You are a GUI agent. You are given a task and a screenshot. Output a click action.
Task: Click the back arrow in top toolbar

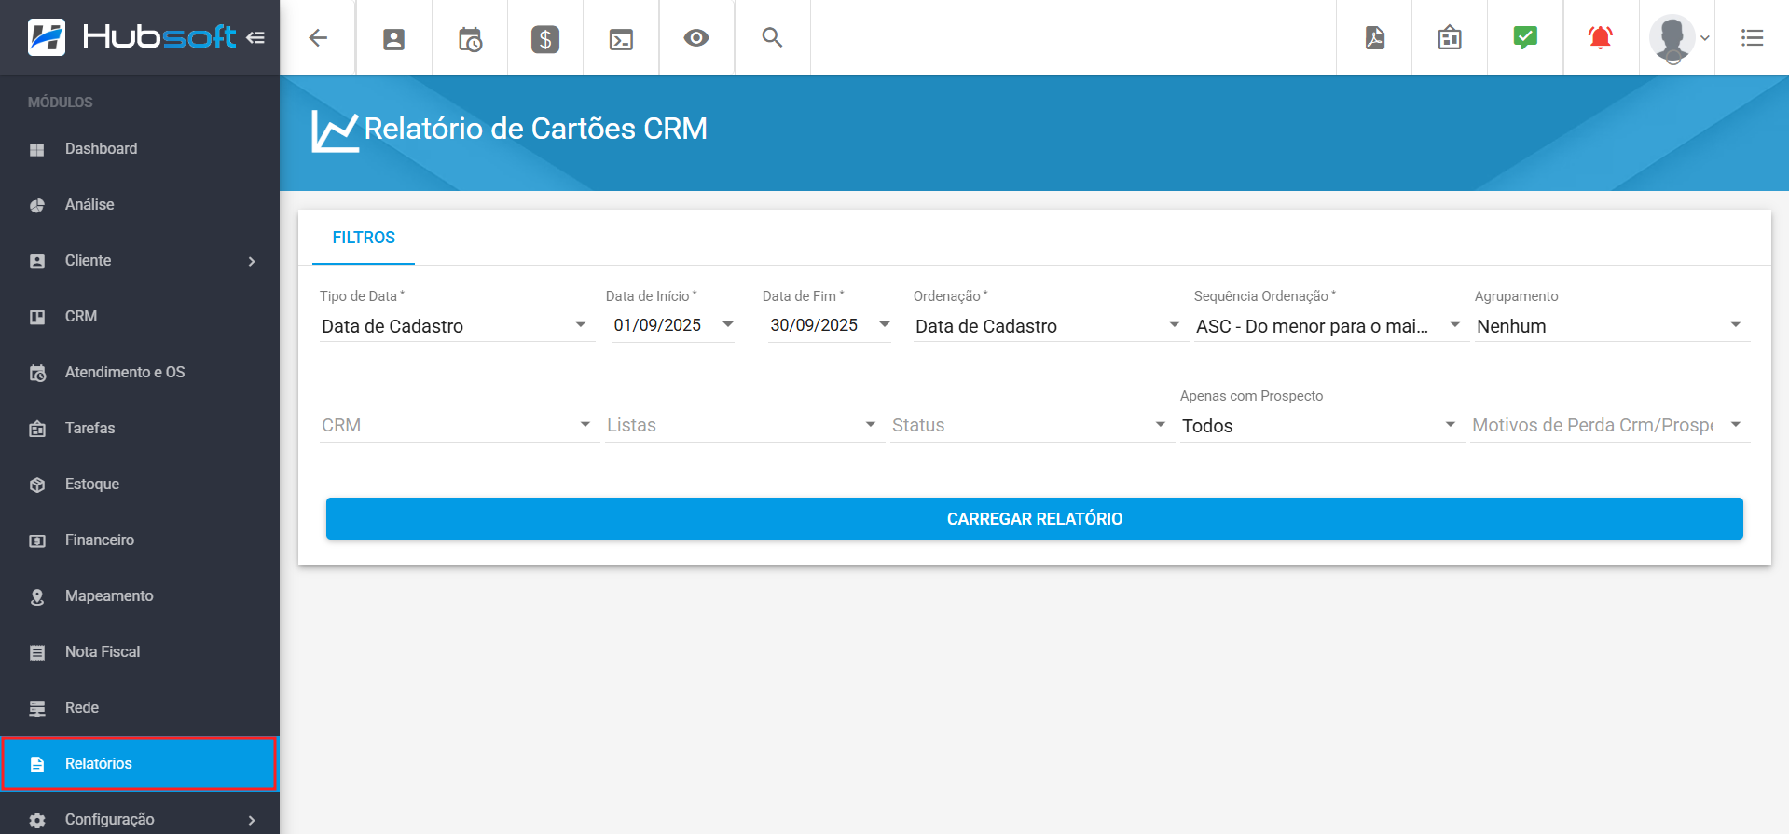point(318,38)
